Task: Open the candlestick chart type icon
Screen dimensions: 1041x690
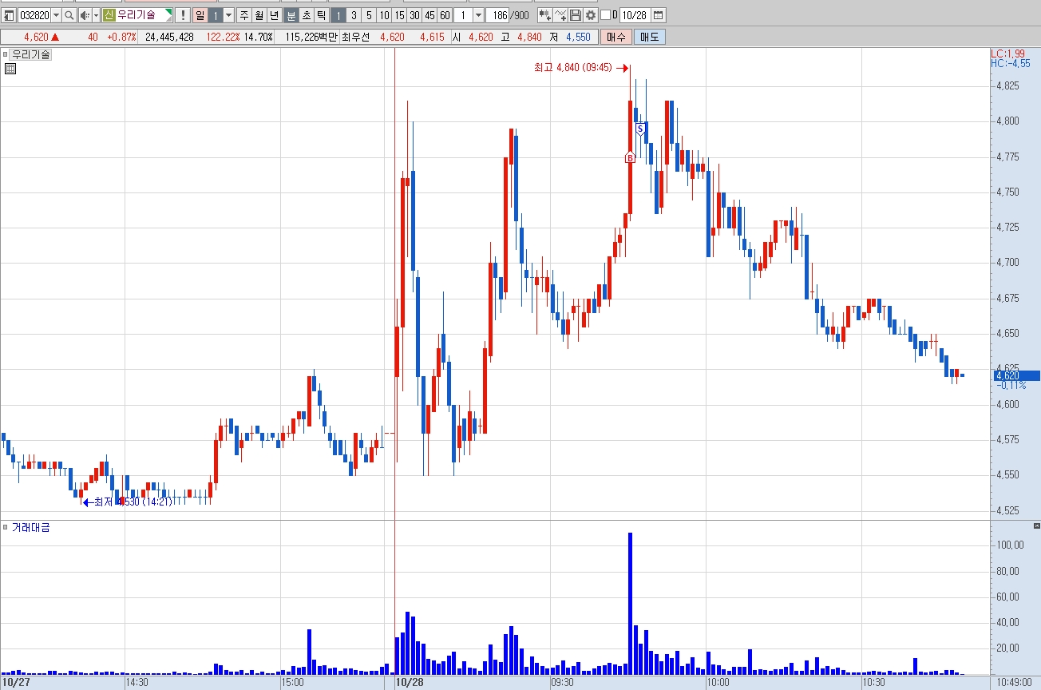Action: tap(544, 15)
